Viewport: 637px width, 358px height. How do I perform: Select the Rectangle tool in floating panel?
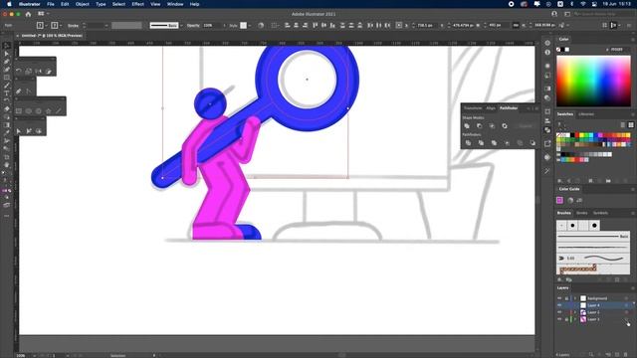(19, 110)
